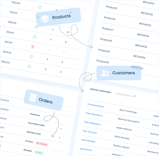Click the Product6 row name
Viewport: 159px width, 156px height.
110,18
